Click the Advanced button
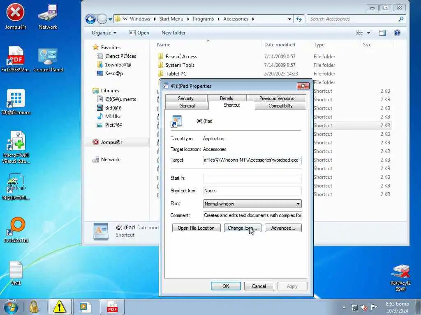Image resolution: width=421 pixels, height=315 pixels. pos(283,228)
